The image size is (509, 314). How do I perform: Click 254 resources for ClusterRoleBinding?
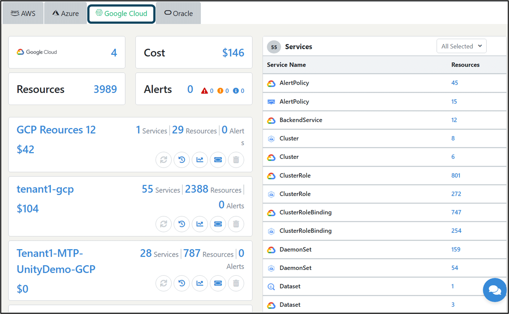[456, 231]
